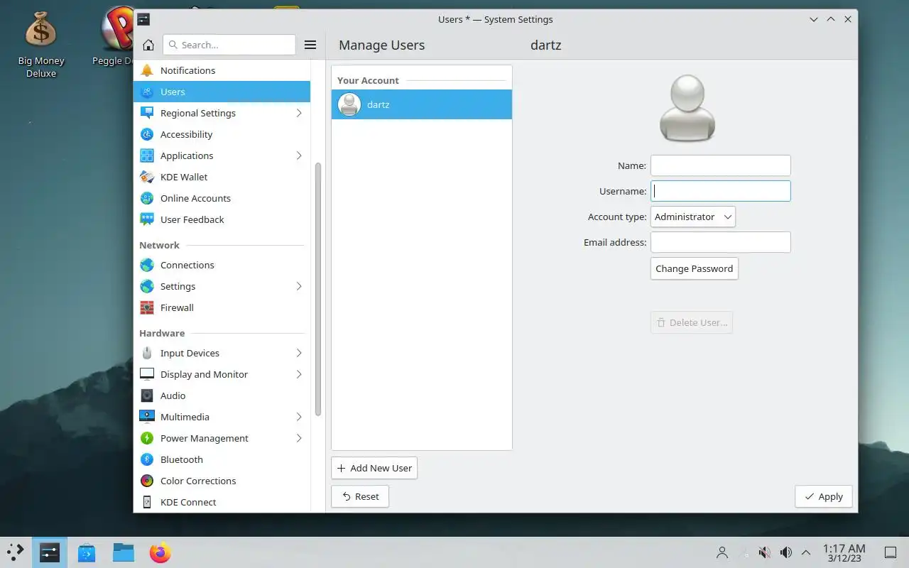Click the show desktop tray button
Screen dimensions: 909x568
(x=890, y=552)
